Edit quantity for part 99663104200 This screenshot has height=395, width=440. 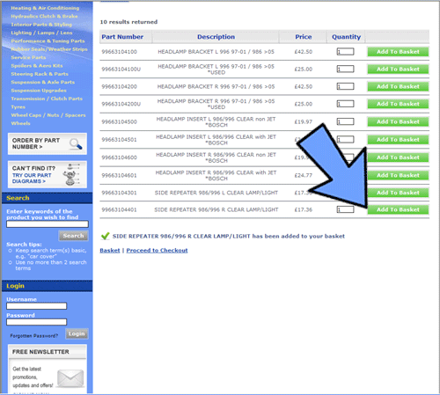point(345,86)
